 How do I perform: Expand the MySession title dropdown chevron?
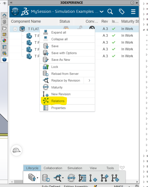click(x=102, y=12)
